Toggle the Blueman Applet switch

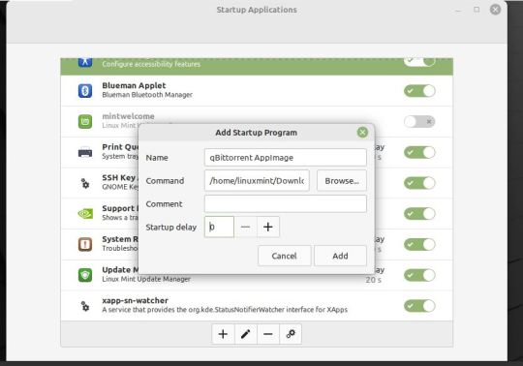pos(419,91)
